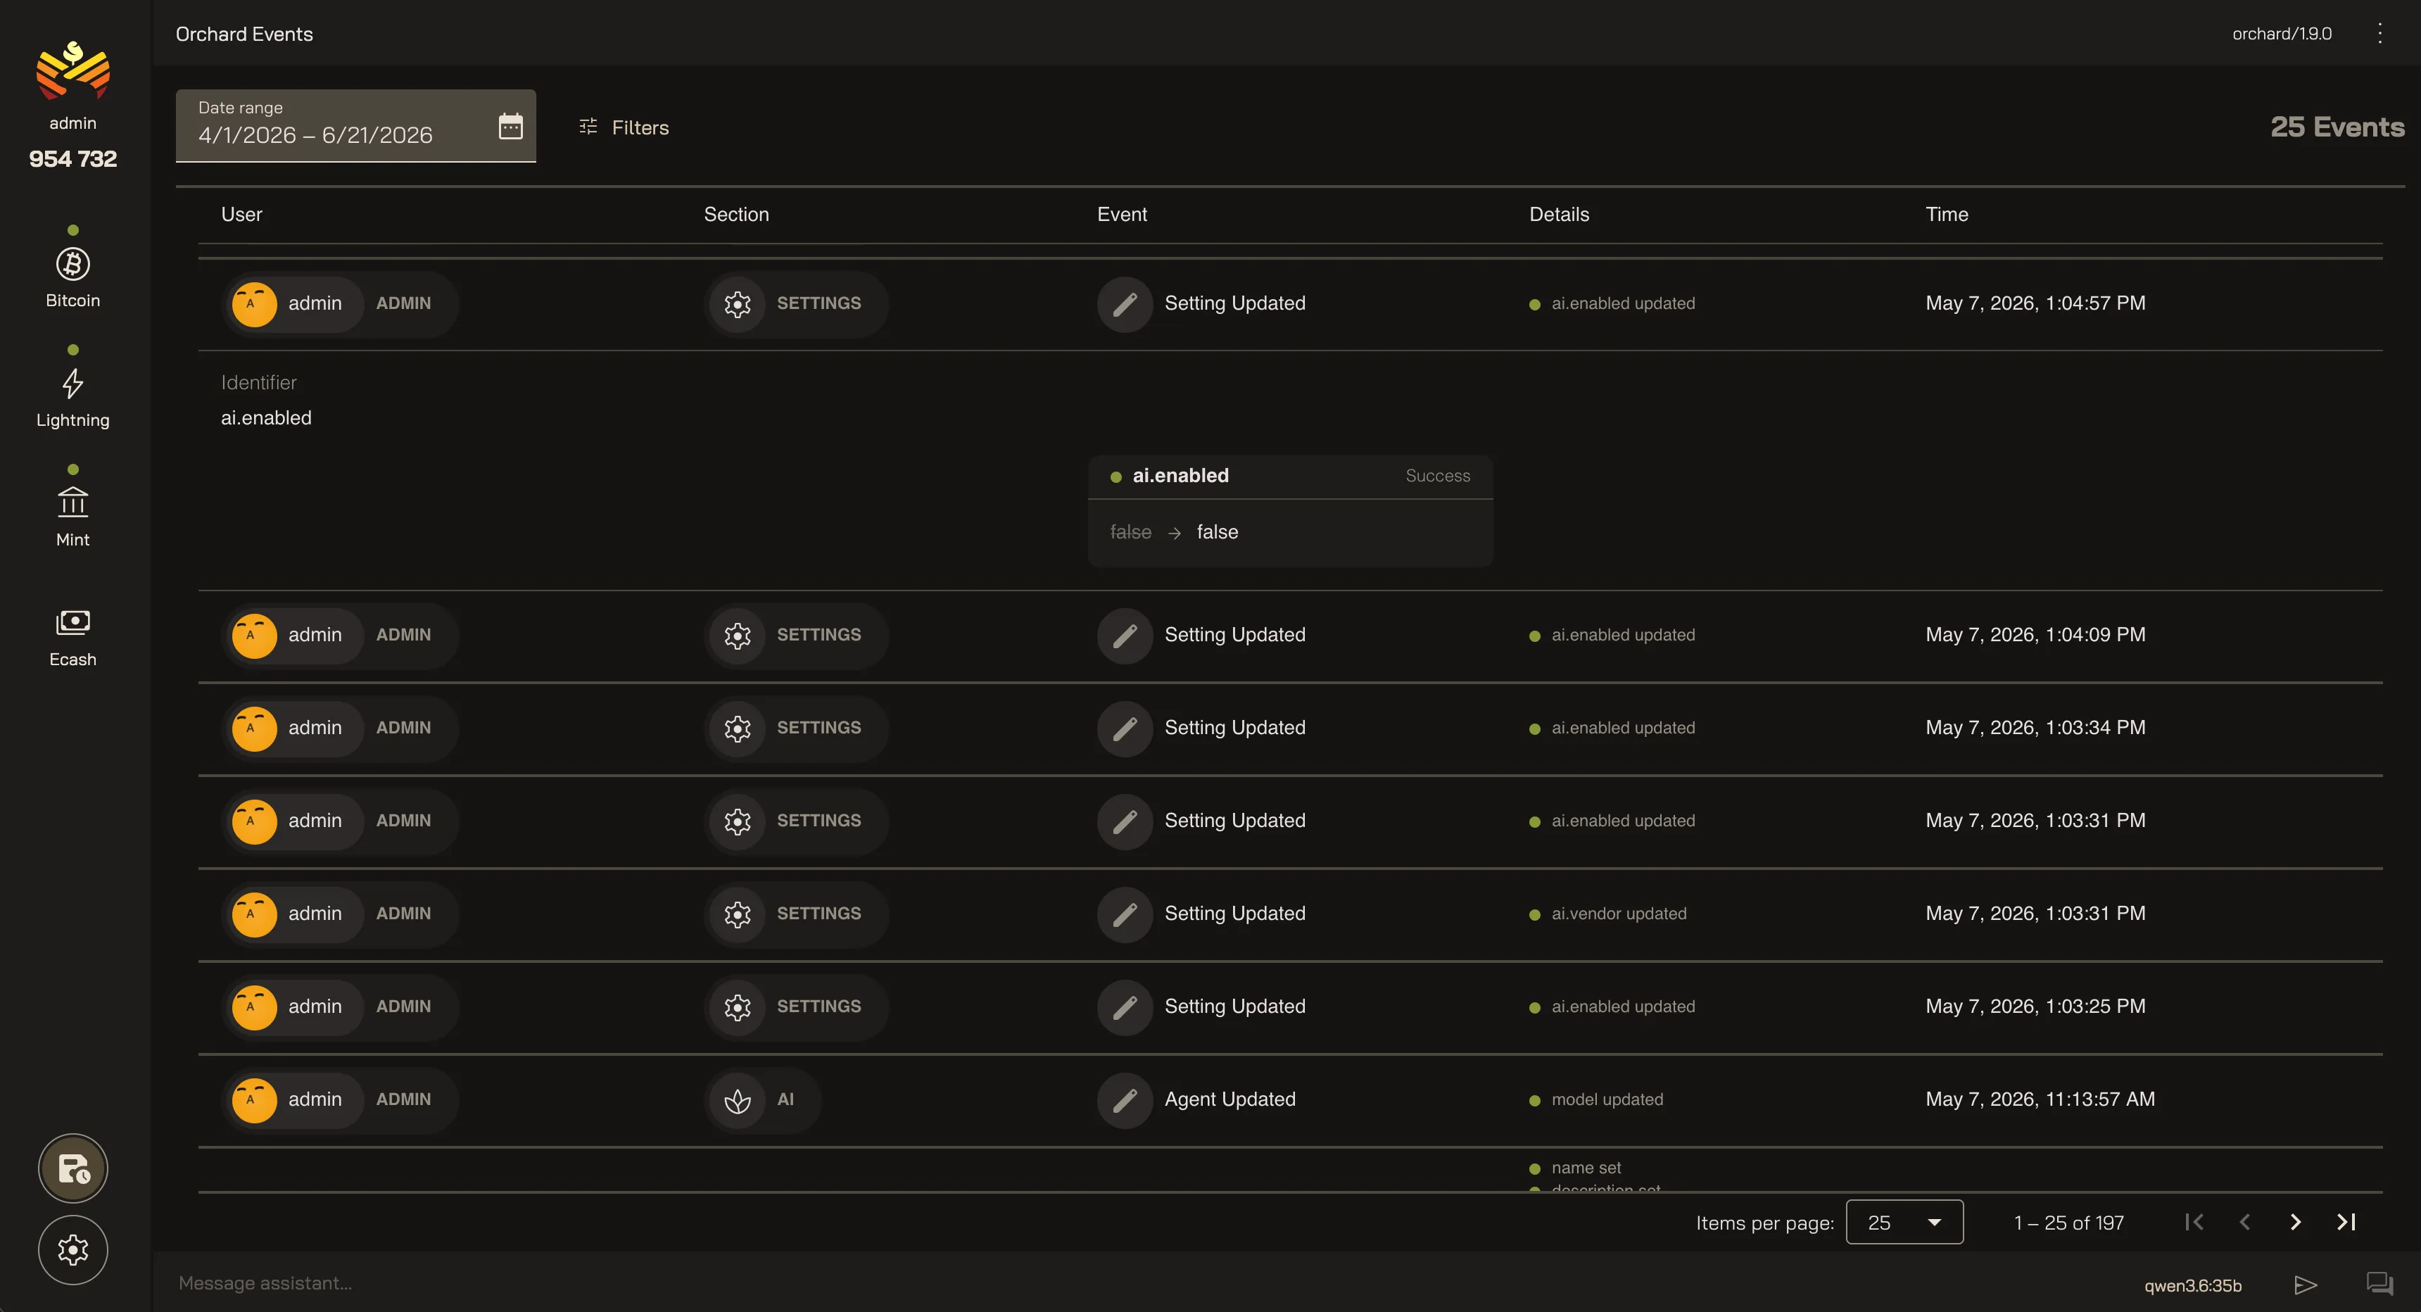
Task: Collapse the expanded event row at 1:04:57 PM
Action: click(x=1291, y=303)
